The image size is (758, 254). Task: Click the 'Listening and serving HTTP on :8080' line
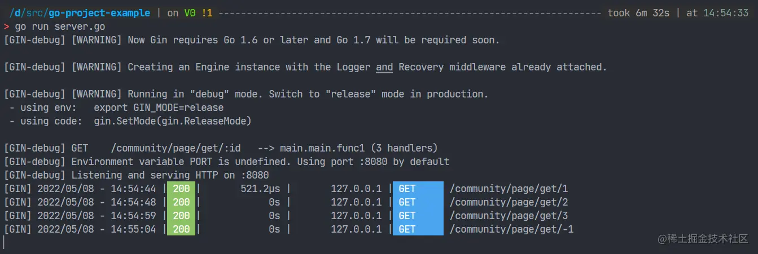170,175
